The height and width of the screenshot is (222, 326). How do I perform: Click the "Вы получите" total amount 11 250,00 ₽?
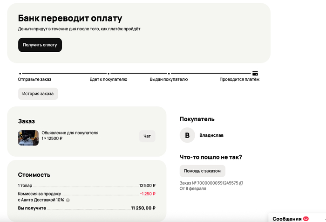(x=143, y=208)
